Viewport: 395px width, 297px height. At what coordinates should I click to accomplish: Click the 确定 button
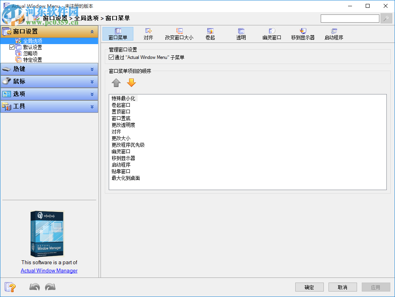(309, 287)
